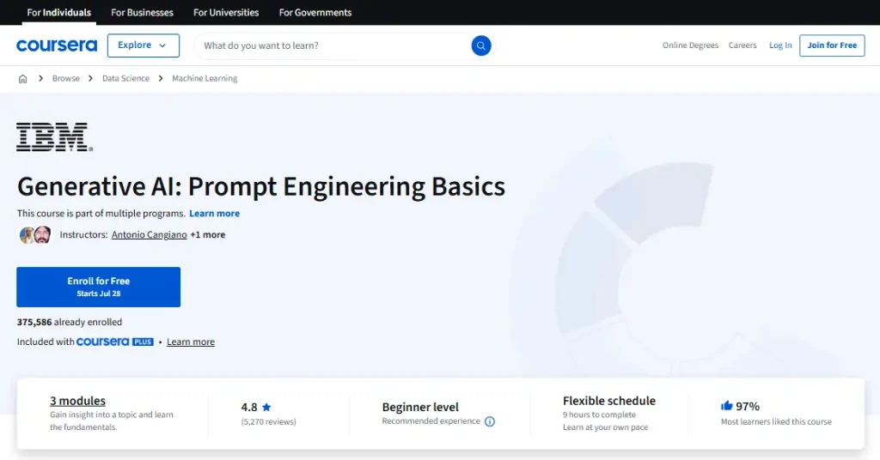Screen dimensions: 880x460
Task: Open the 3 modules link
Action: (x=77, y=401)
